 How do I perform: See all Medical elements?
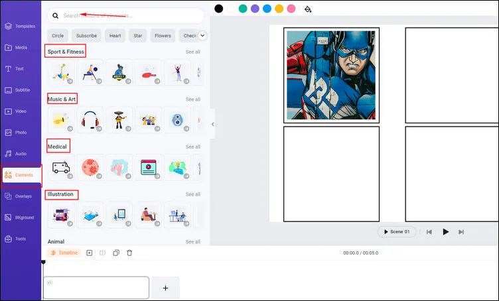[x=193, y=147]
